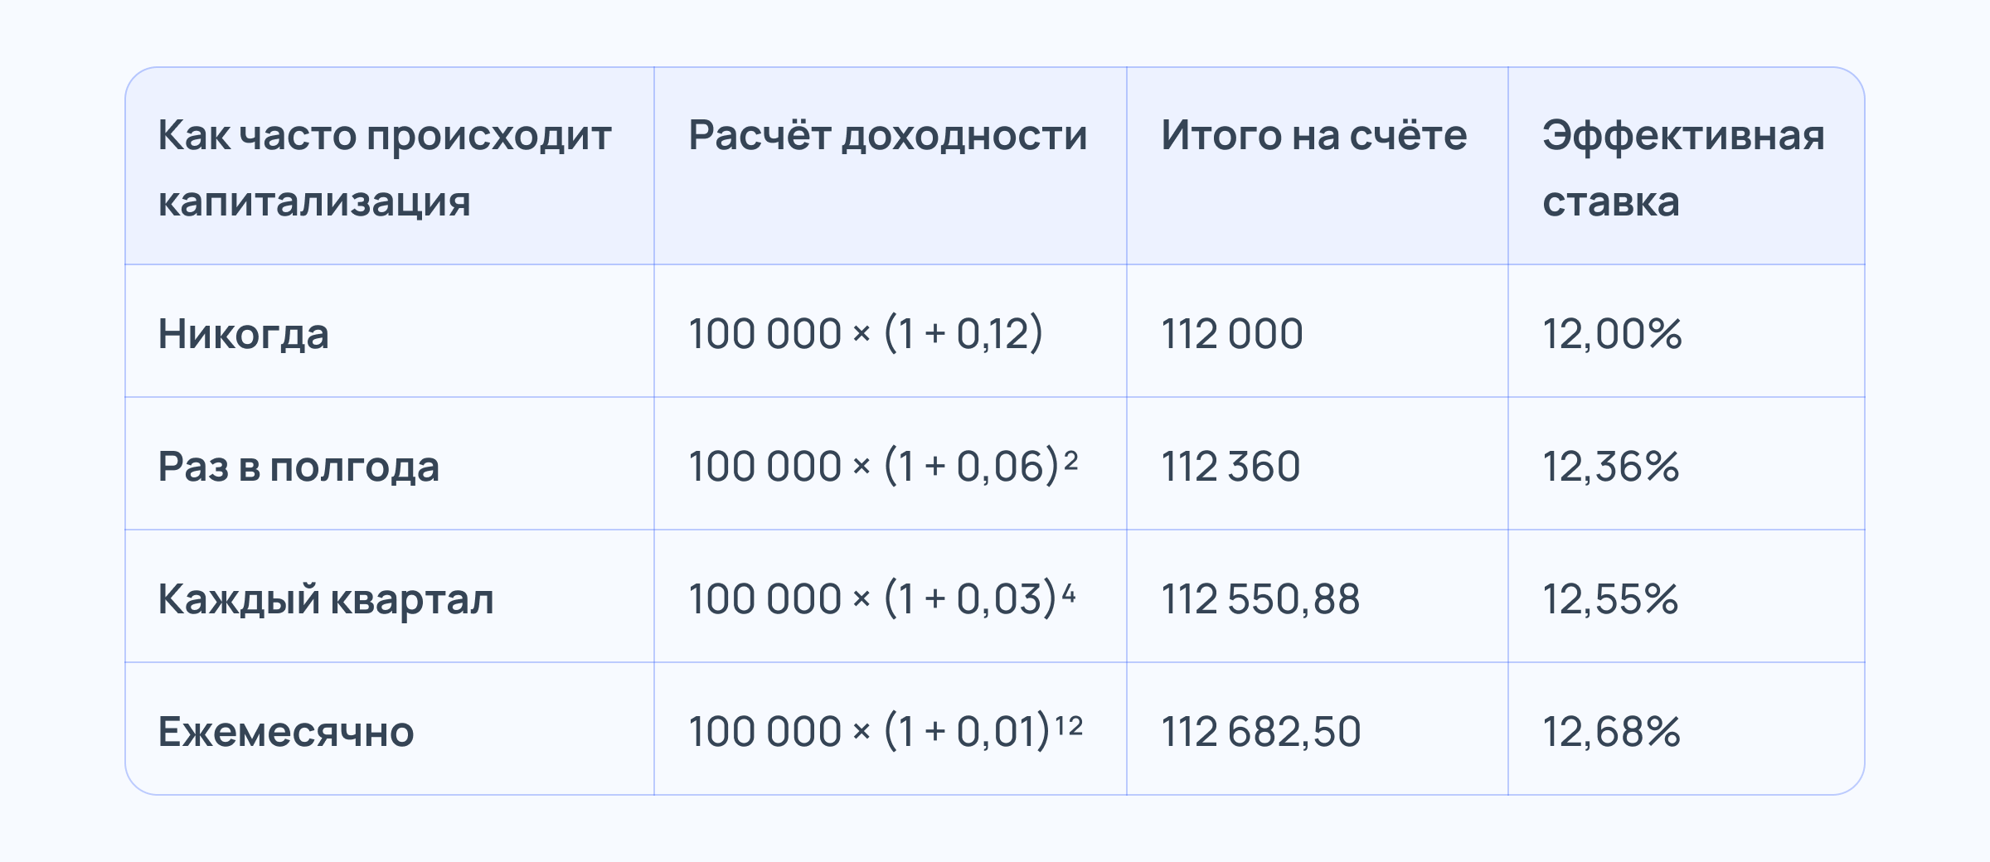Click the "Расчёт доходности" column header

pyautogui.click(x=887, y=135)
